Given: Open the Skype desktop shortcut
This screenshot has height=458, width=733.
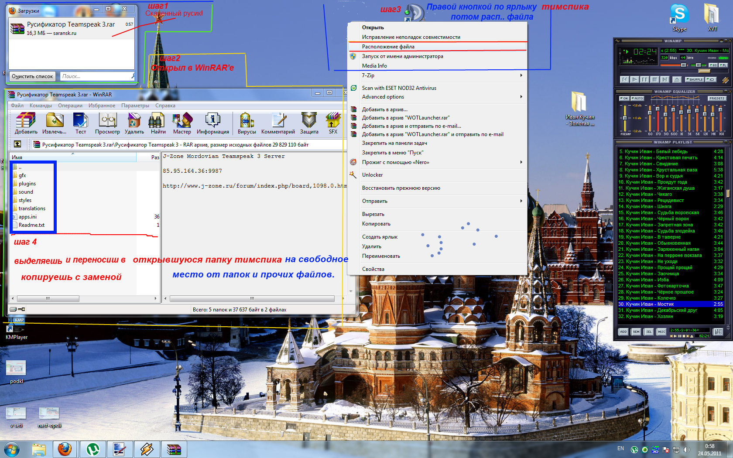Looking at the screenshot, I should coord(679,17).
